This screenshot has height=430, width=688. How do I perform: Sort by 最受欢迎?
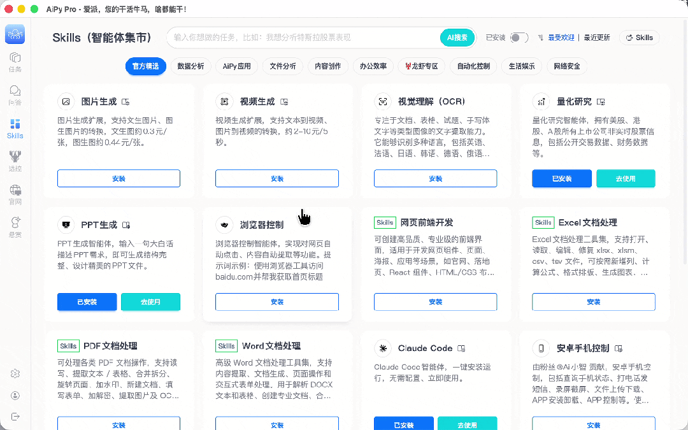pos(561,38)
